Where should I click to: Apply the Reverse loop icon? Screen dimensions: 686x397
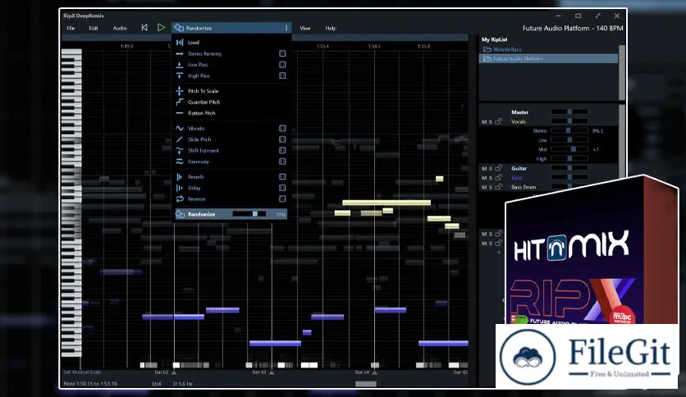coord(180,199)
